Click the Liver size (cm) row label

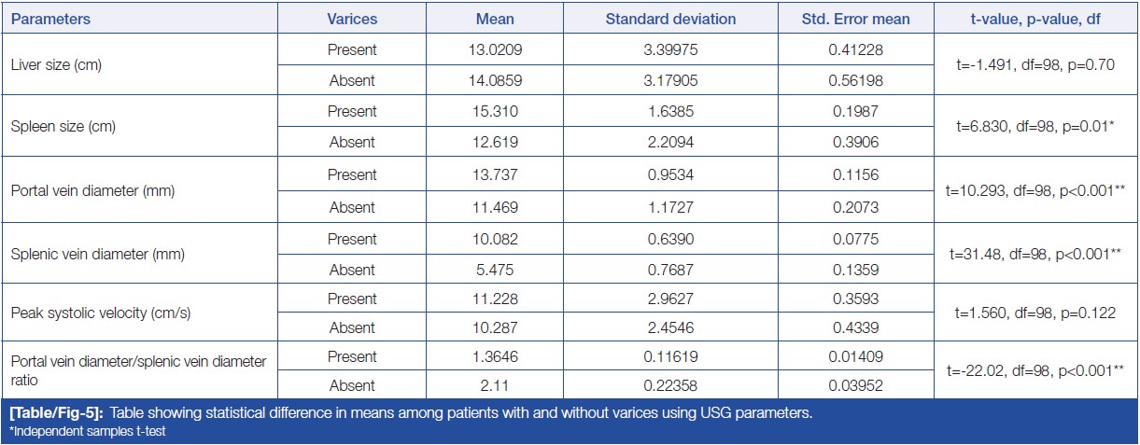tap(56, 65)
